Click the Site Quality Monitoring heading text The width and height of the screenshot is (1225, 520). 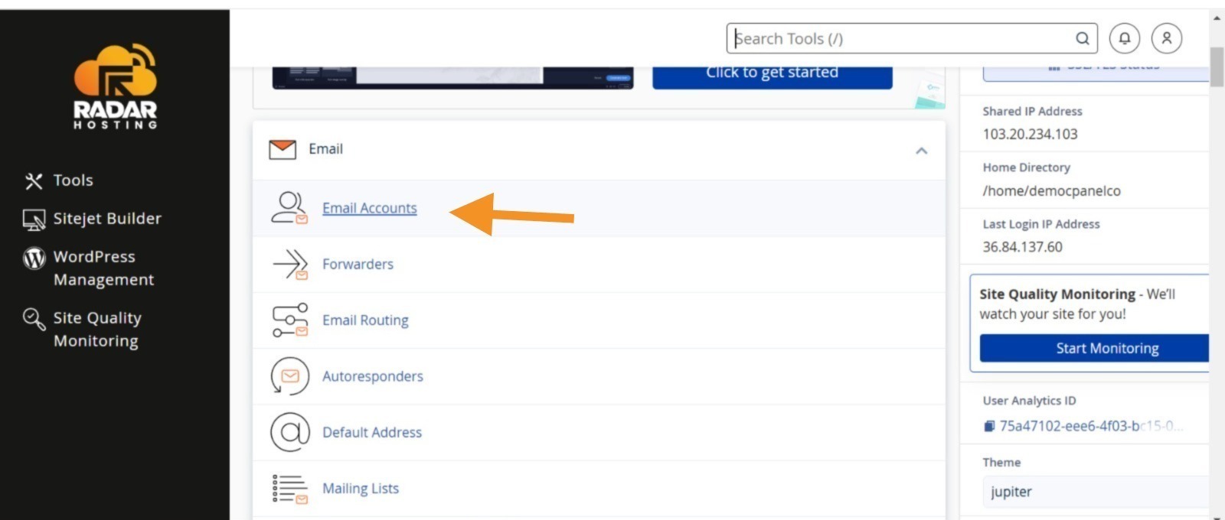coord(1057,294)
